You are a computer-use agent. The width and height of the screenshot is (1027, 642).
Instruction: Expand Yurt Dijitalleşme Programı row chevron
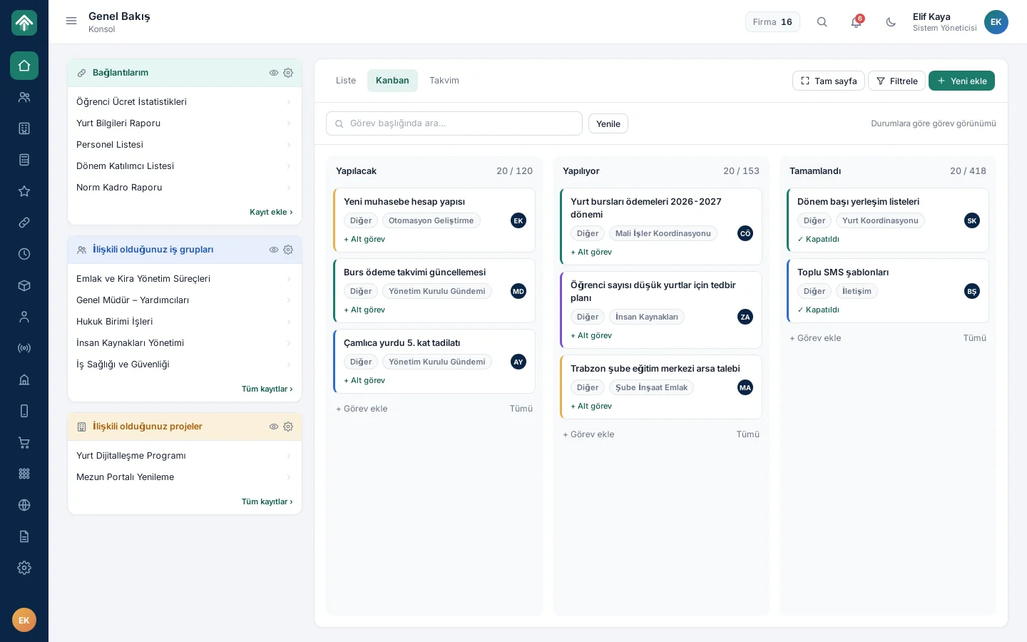(x=289, y=456)
